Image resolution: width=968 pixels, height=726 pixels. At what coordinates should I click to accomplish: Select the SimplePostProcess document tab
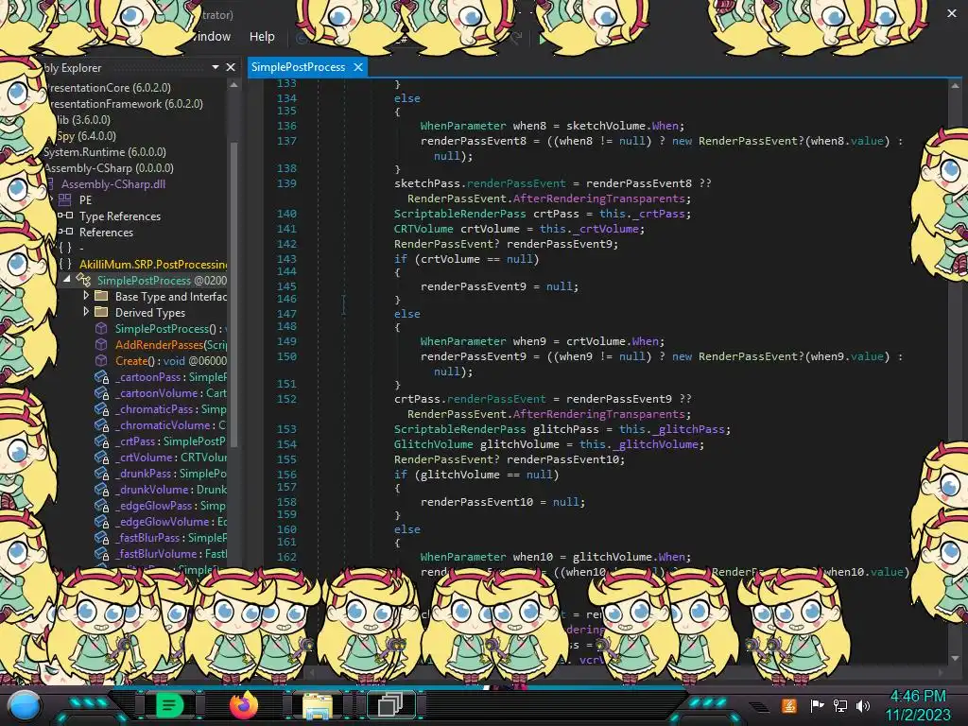[x=298, y=67]
